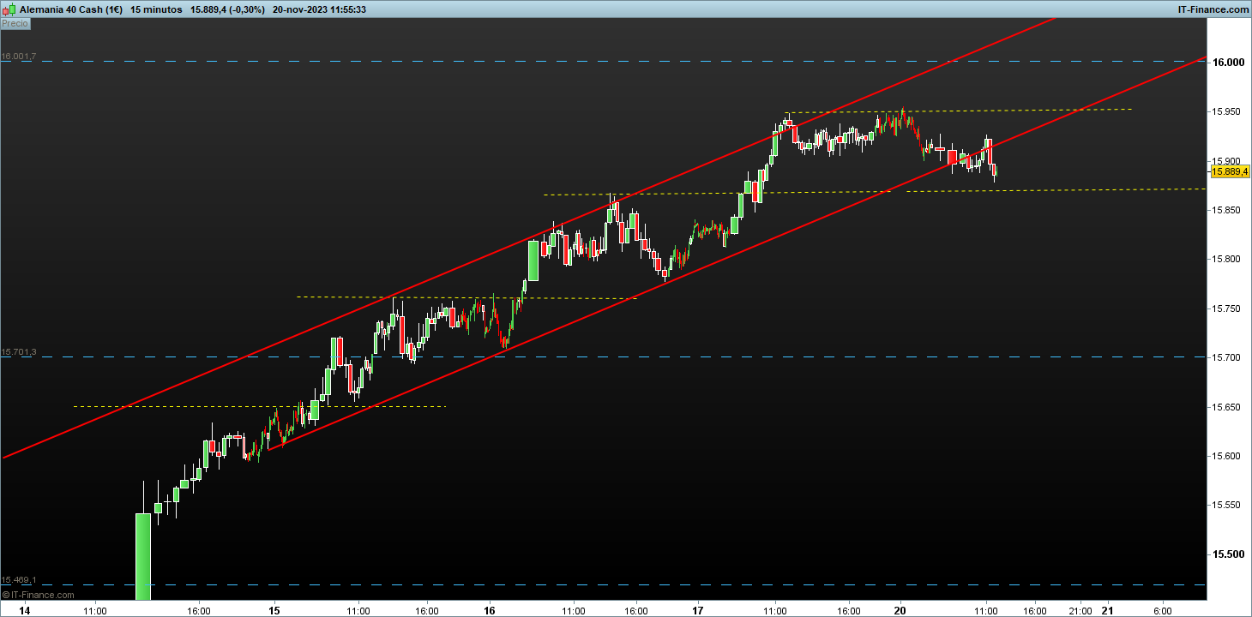Click the 16.001,7 level label
Viewport: 1252px width, 617px height.
(18, 57)
